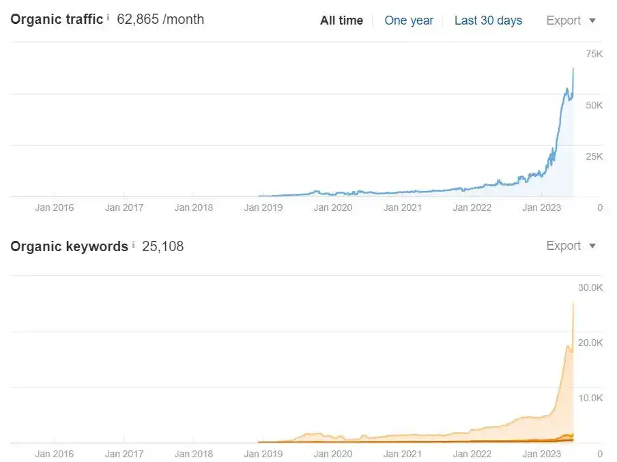Show the Last 30 days range

tap(488, 20)
